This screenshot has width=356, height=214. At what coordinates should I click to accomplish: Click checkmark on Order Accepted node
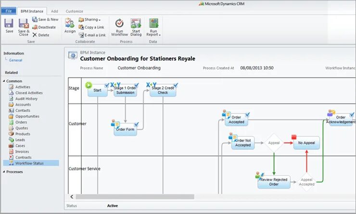[247, 115]
